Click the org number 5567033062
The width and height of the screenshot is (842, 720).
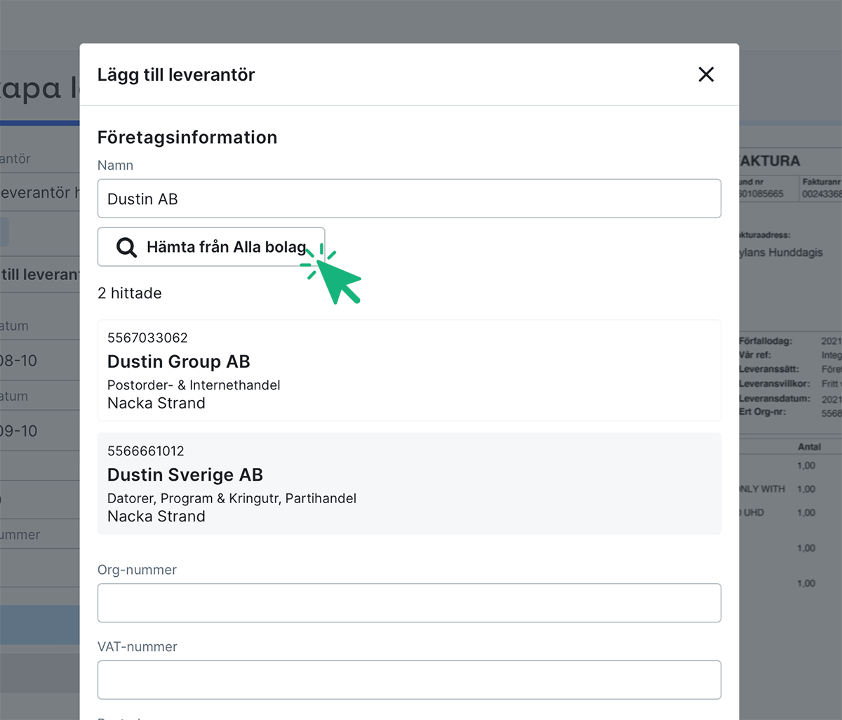pyautogui.click(x=147, y=338)
